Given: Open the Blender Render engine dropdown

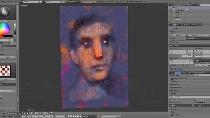Looking at the screenshot, I should pos(74,2).
